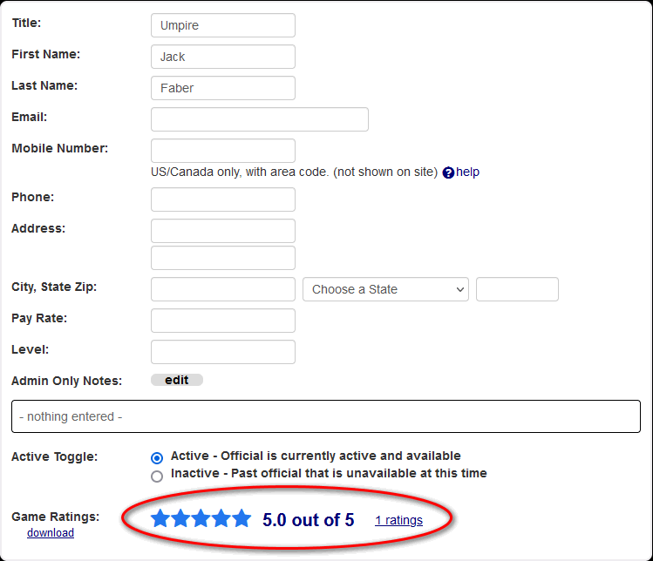The width and height of the screenshot is (653, 561).
Task: Click the first Address line field
Action: tap(222, 231)
